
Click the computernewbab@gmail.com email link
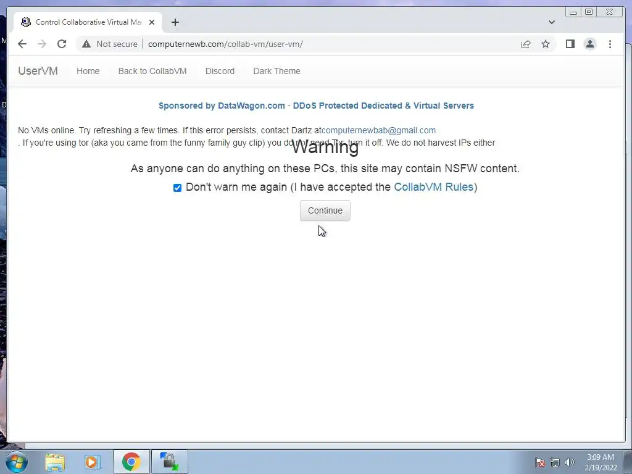378,130
